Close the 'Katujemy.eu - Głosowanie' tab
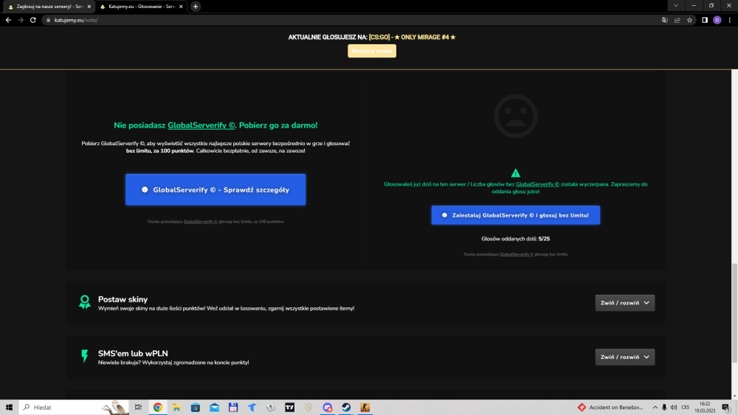 pyautogui.click(x=181, y=7)
